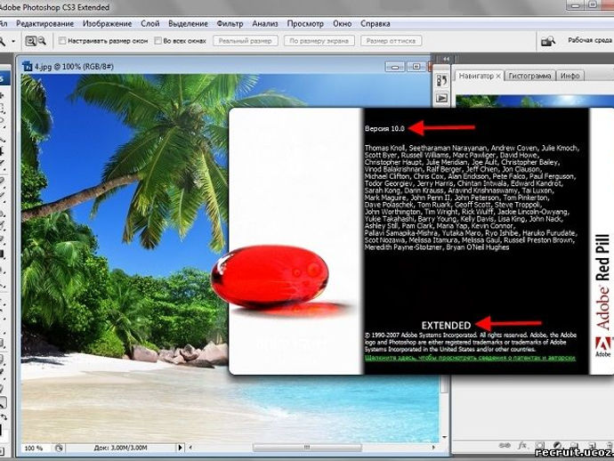Screen dimensions: 614x461
Task: Click the fx layer style icon in Layers panel
Action: 522,446
